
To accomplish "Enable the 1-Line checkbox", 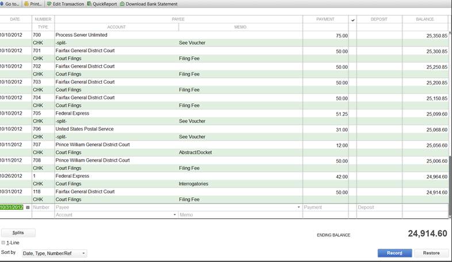I will [x=3, y=243].
